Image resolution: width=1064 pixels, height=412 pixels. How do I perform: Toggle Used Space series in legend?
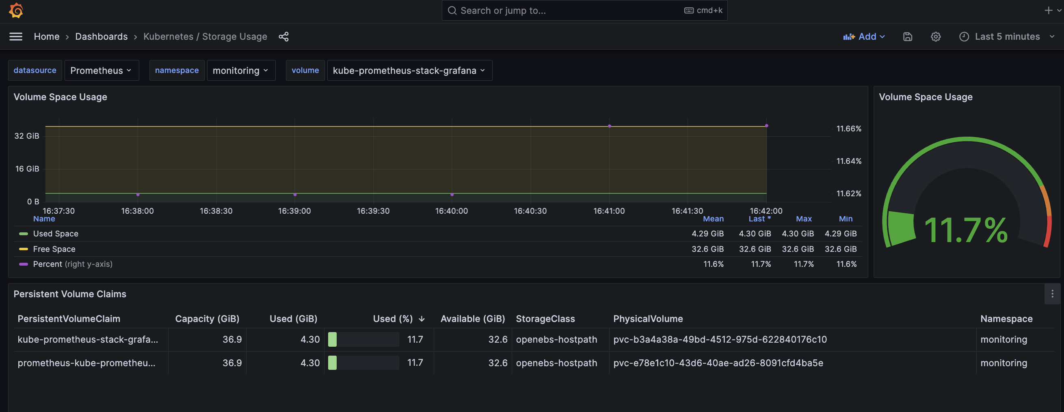pyautogui.click(x=55, y=234)
